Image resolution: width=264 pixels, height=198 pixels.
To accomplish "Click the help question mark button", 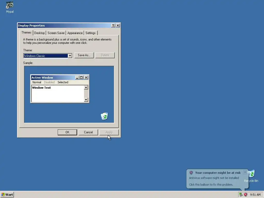I will [113, 26].
